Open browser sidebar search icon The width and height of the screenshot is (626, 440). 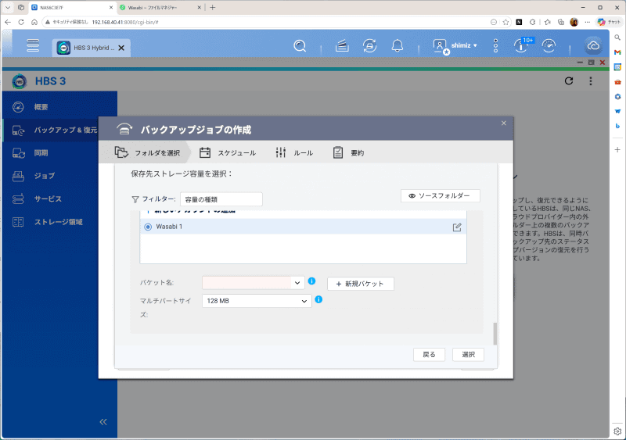click(617, 38)
